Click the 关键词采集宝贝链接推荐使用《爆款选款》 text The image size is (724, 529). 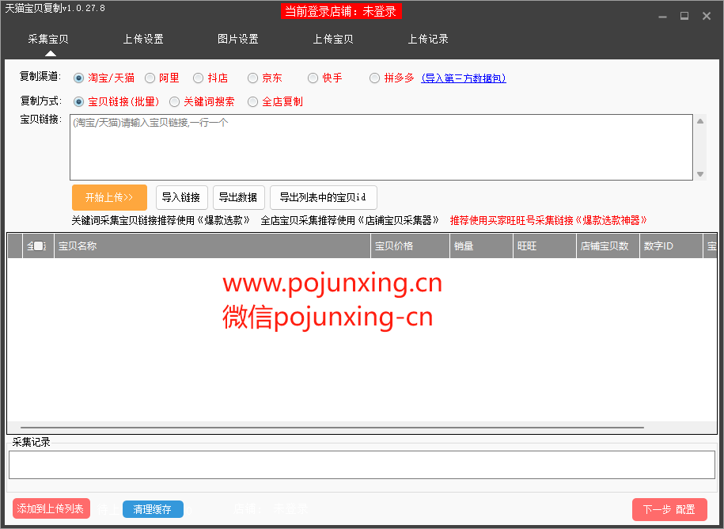[161, 220]
